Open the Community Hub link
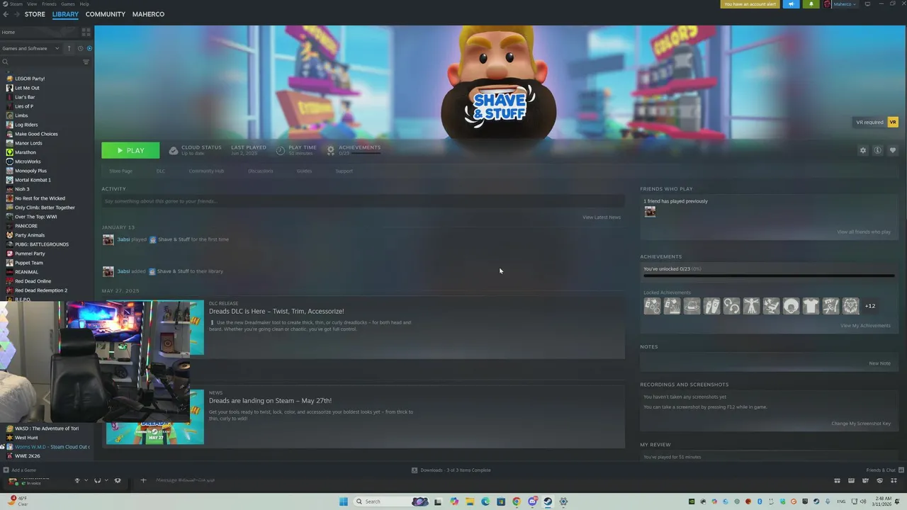Image resolution: width=907 pixels, height=510 pixels. tap(206, 171)
